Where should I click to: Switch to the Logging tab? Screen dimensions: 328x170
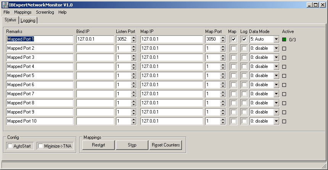28,20
